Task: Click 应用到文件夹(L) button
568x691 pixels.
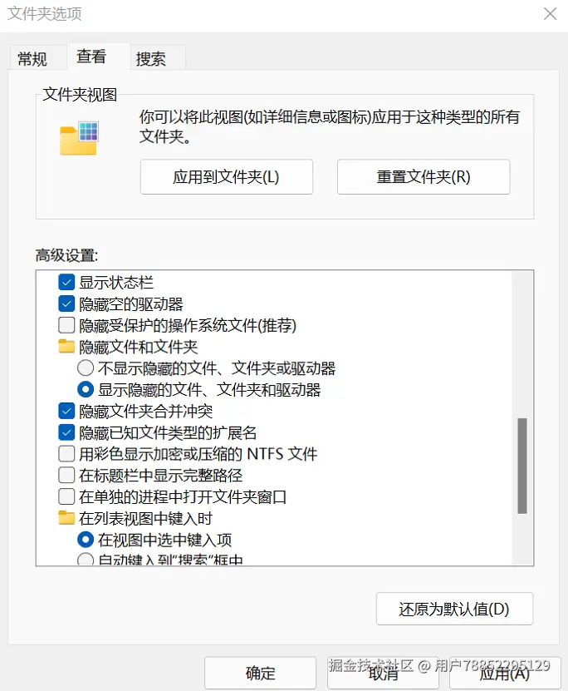Action: point(226,176)
